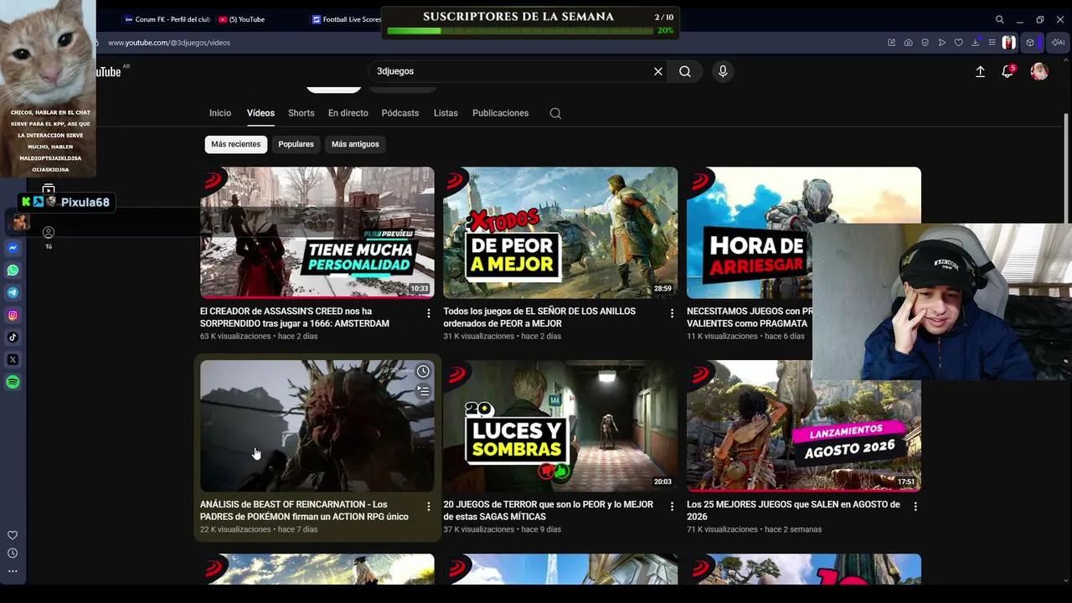This screenshot has width=1072, height=603.
Task: Open WhatsApp in the browser sidebar
Action: click(13, 271)
